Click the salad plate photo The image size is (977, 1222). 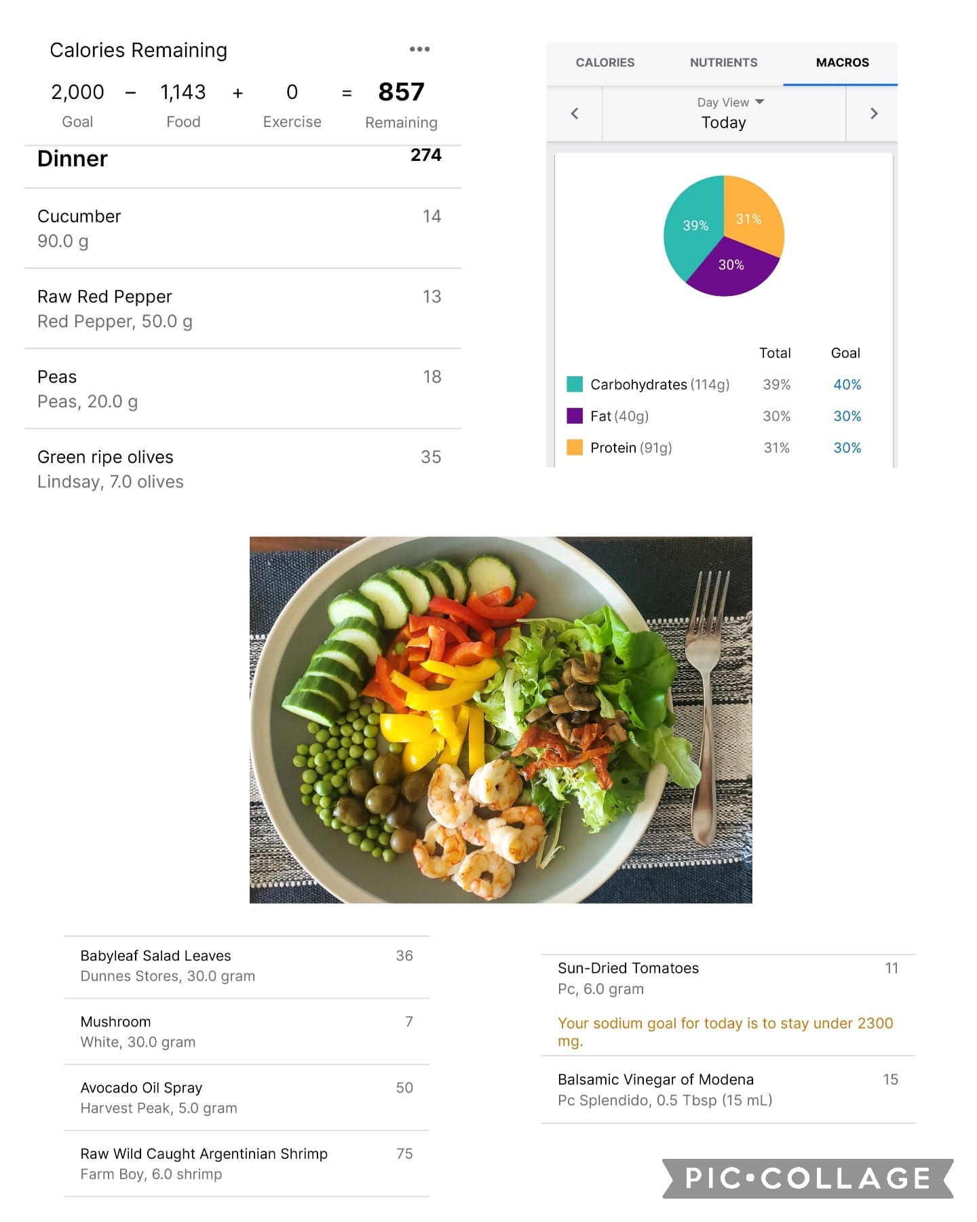point(501,720)
